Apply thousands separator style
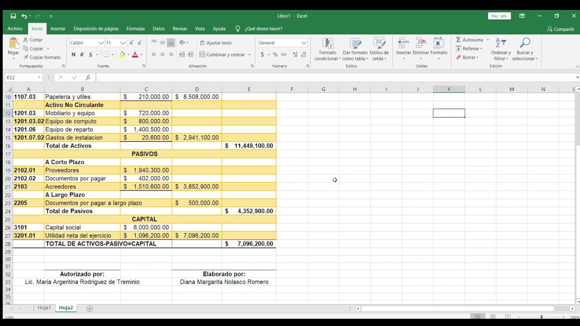 [284, 55]
